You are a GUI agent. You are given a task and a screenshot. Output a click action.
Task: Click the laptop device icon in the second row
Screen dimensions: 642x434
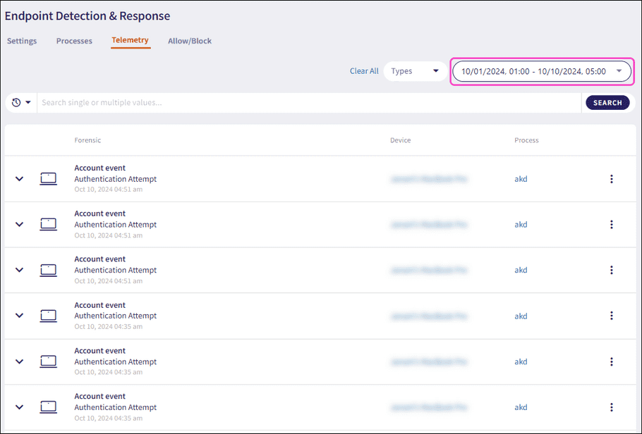(x=48, y=225)
